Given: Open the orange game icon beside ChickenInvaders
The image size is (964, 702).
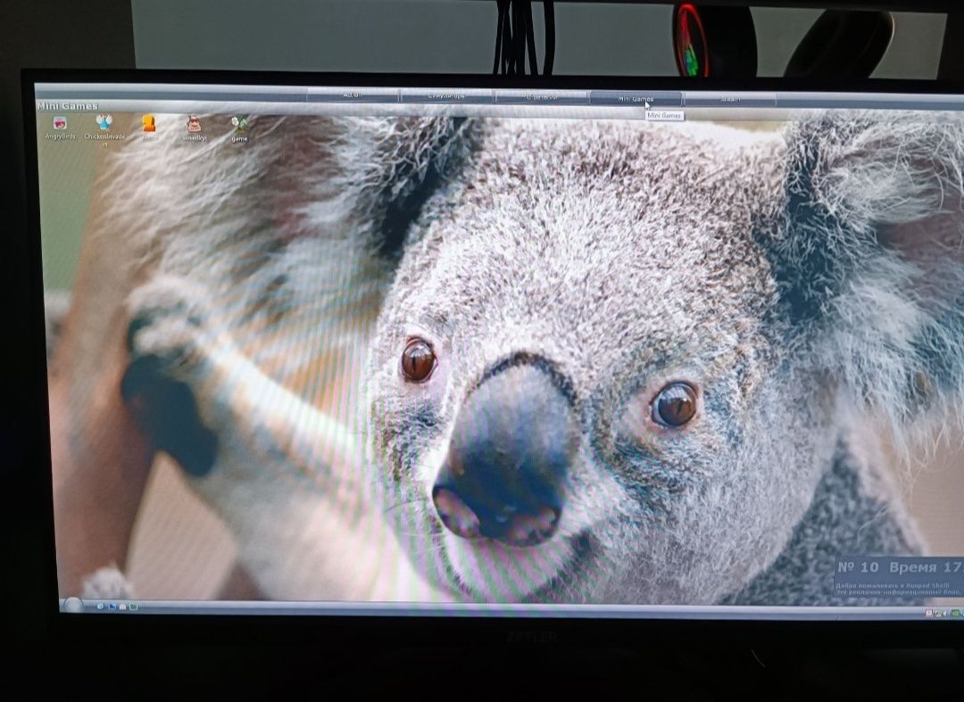Looking at the screenshot, I should click(149, 128).
